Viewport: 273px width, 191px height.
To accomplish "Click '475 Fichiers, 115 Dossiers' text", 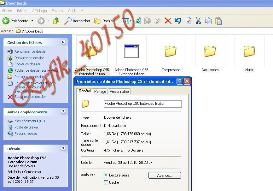I will coord(124,150).
